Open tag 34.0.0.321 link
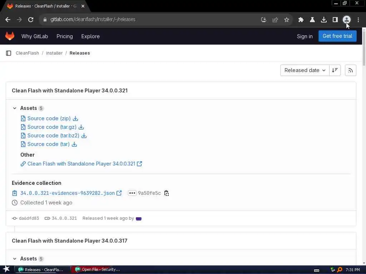366x274 pixels. click(64, 218)
